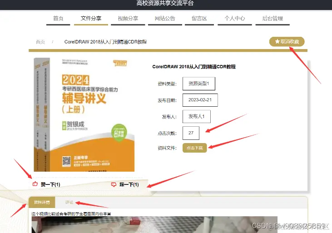Click the thumbs-down icon beside 踩一下
This screenshot has width=332, height=233.
coord(114,185)
